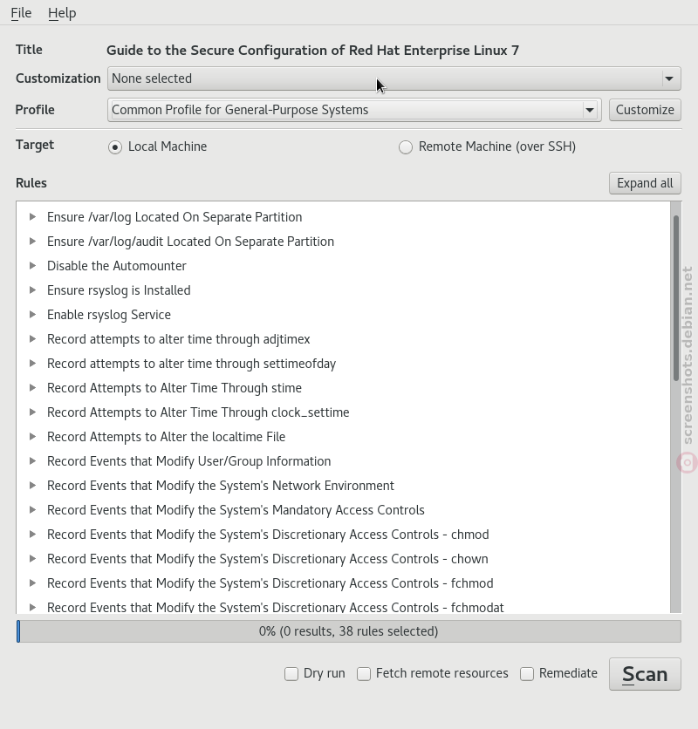Expand the chmod access controls rule
The width and height of the screenshot is (698, 729).
(x=32, y=535)
